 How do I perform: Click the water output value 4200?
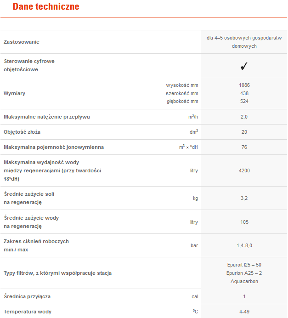pos(244,170)
